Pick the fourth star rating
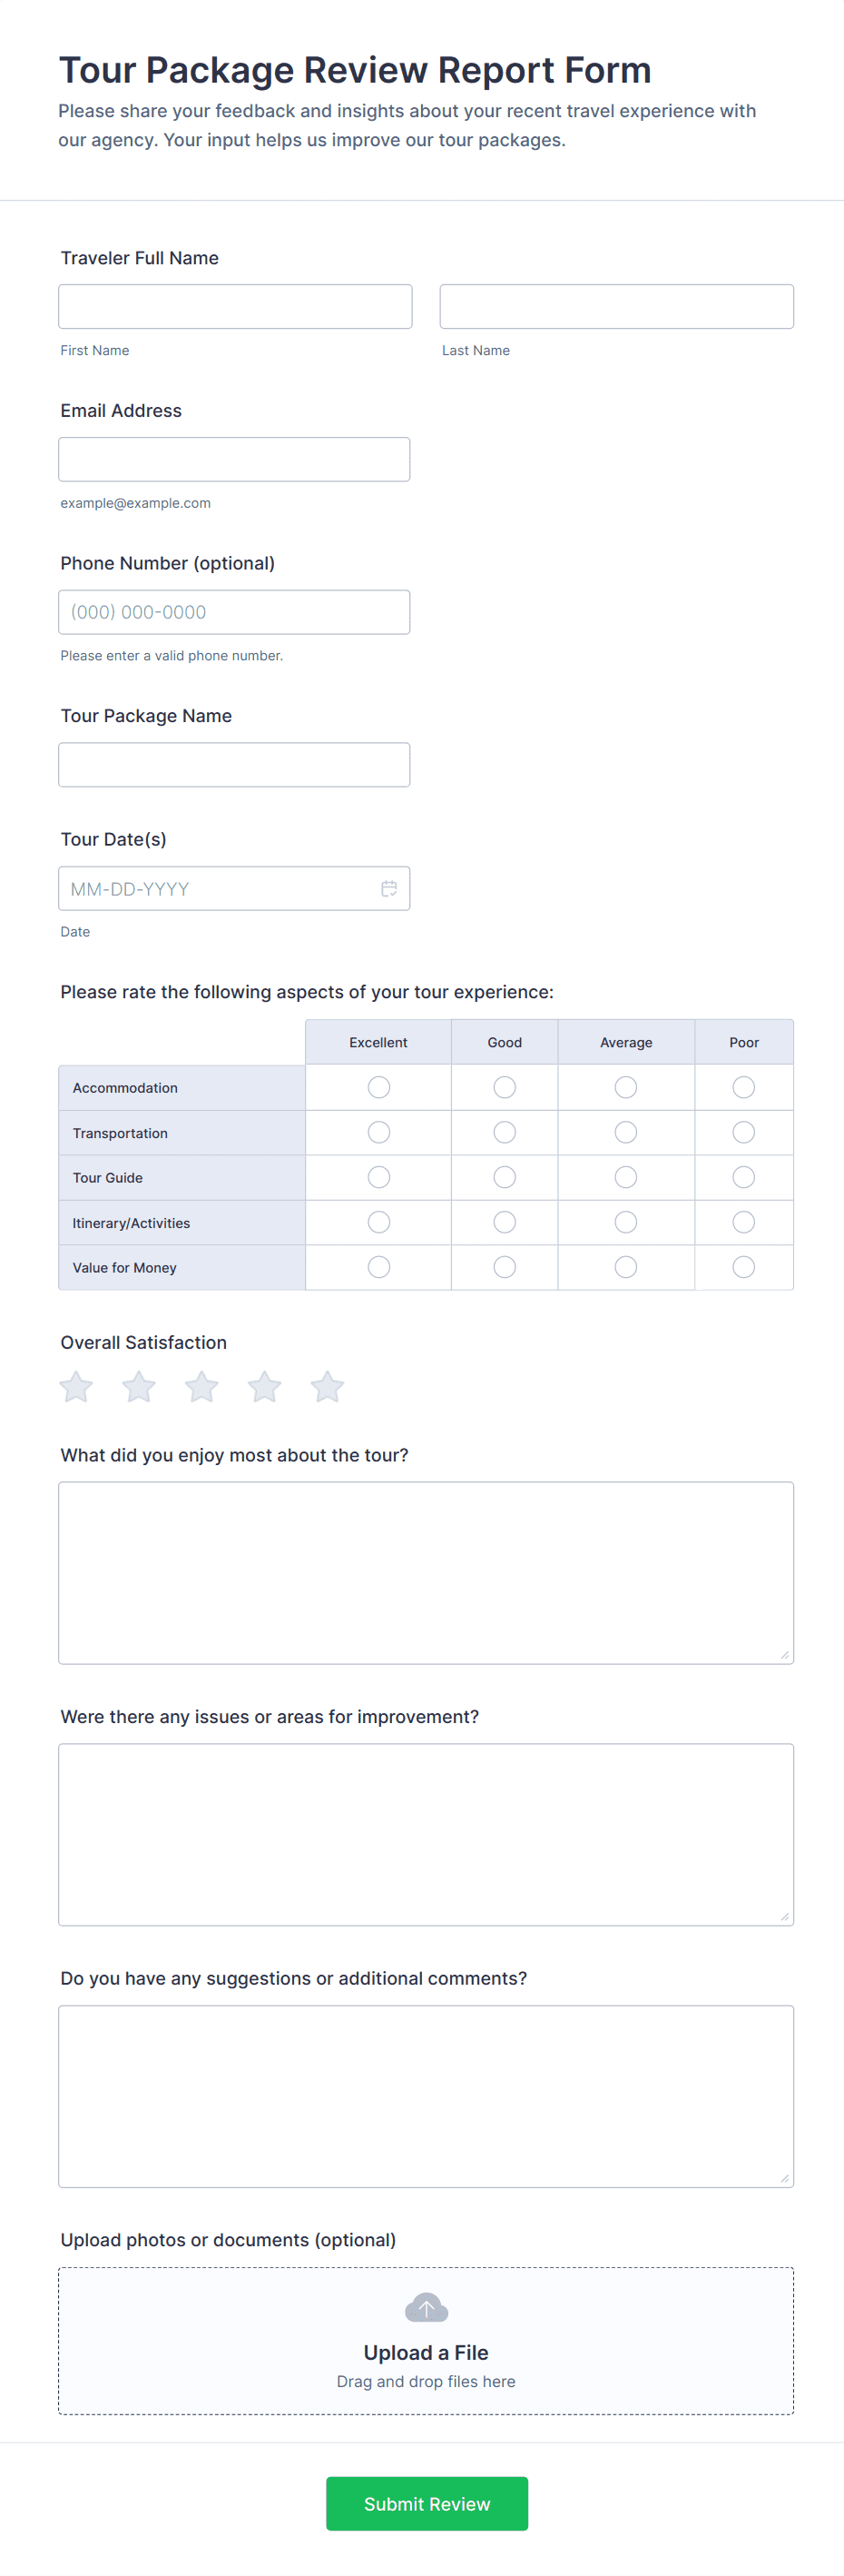This screenshot has width=844, height=2576. pyautogui.click(x=265, y=1386)
